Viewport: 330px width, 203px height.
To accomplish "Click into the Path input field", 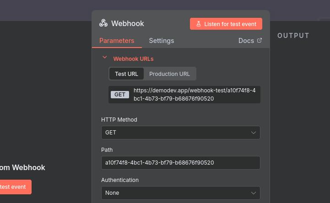I will 181,163.
